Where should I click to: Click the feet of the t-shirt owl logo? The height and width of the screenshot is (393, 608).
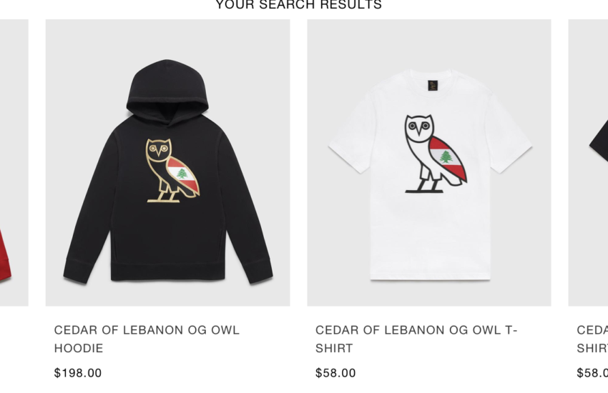pos(425,187)
